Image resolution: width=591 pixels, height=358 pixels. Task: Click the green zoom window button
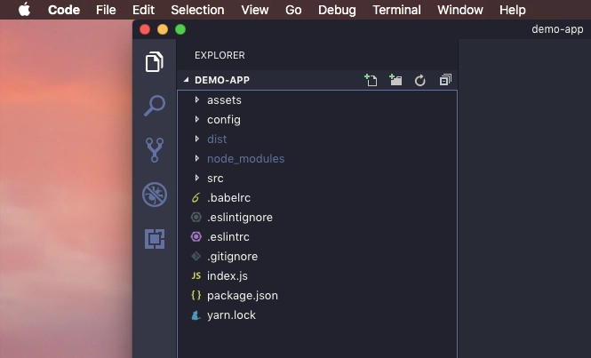click(x=180, y=29)
